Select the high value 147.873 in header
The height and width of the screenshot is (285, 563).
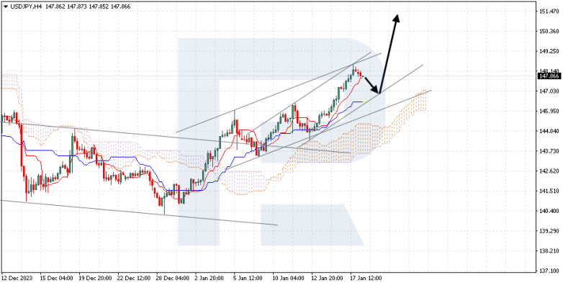click(x=77, y=6)
